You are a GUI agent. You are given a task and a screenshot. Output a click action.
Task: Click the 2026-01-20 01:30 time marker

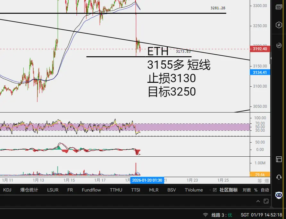point(147,180)
